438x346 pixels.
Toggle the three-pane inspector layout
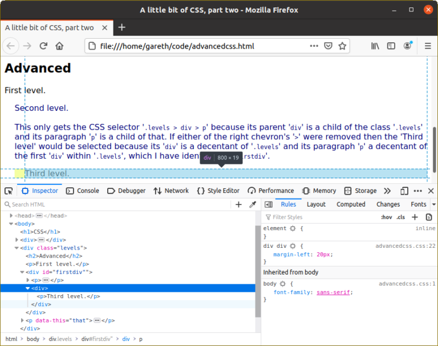coord(269,204)
